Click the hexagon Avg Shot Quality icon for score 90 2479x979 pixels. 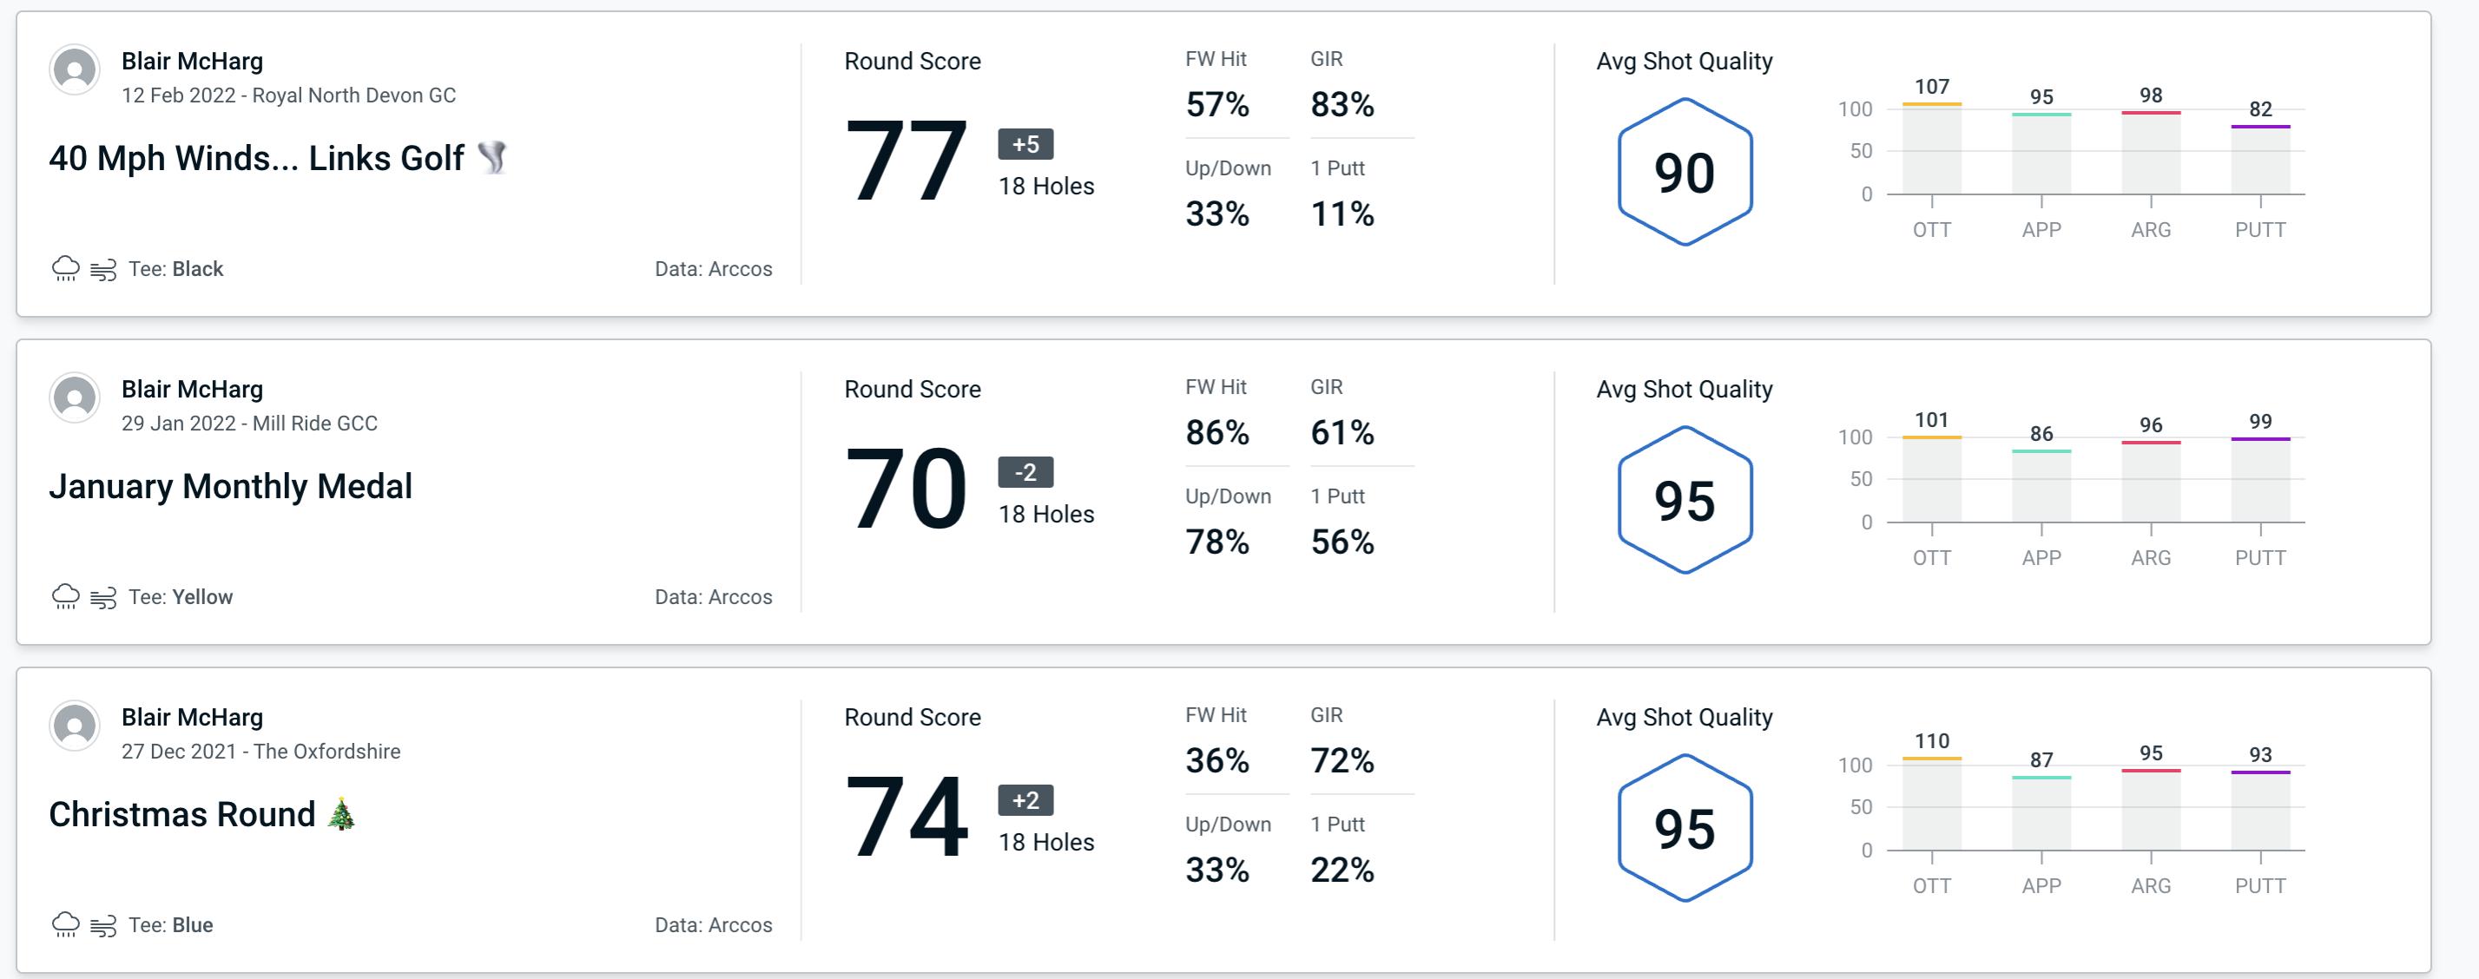[x=1681, y=169]
